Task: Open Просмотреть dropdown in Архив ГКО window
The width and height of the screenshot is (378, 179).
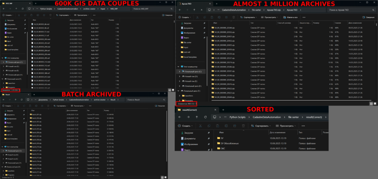Action: [270, 17]
